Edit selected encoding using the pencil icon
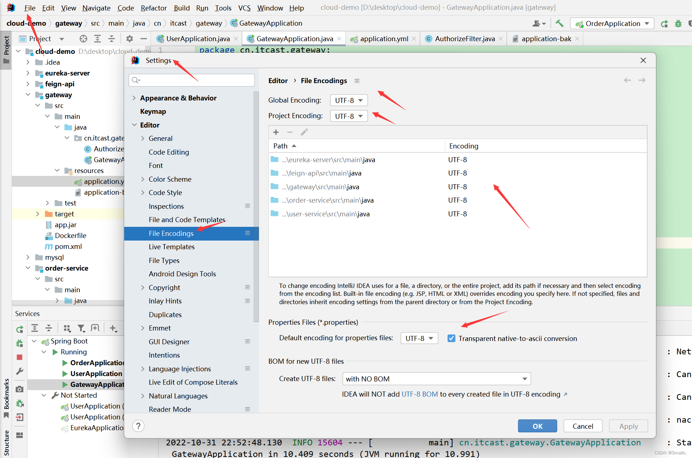The image size is (692, 458). (x=304, y=132)
